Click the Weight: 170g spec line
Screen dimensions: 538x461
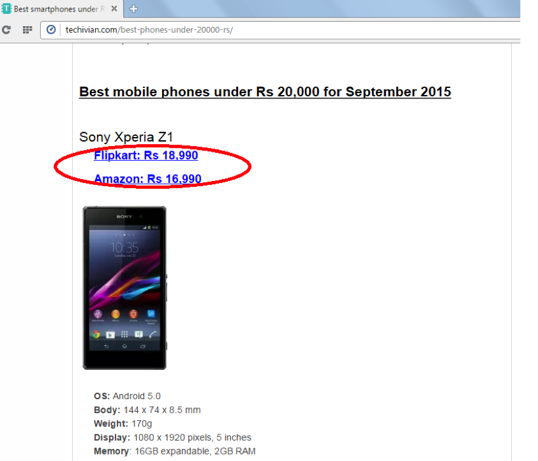(123, 423)
